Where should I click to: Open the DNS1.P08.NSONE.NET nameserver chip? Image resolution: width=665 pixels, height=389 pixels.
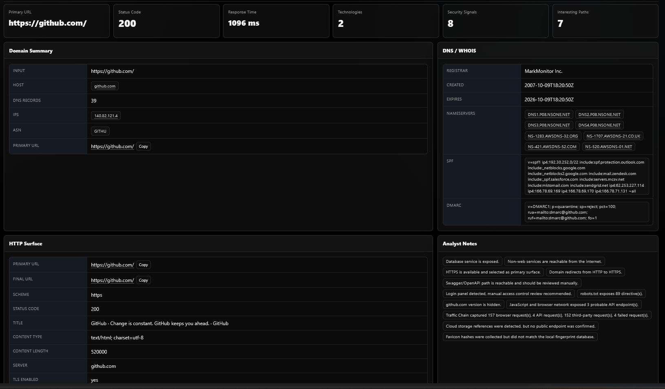point(549,115)
